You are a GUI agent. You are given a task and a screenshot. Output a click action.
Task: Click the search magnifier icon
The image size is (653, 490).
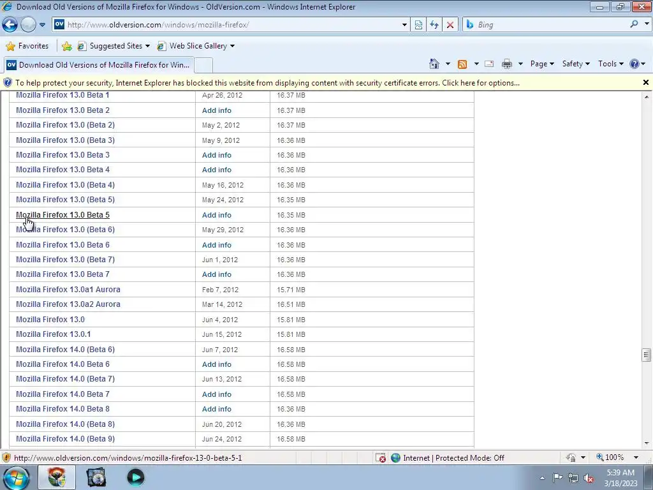click(635, 24)
